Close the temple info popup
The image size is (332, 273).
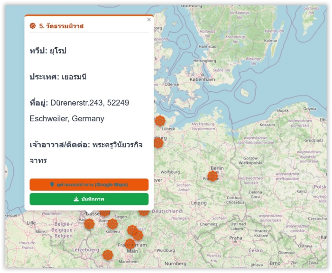click(149, 20)
